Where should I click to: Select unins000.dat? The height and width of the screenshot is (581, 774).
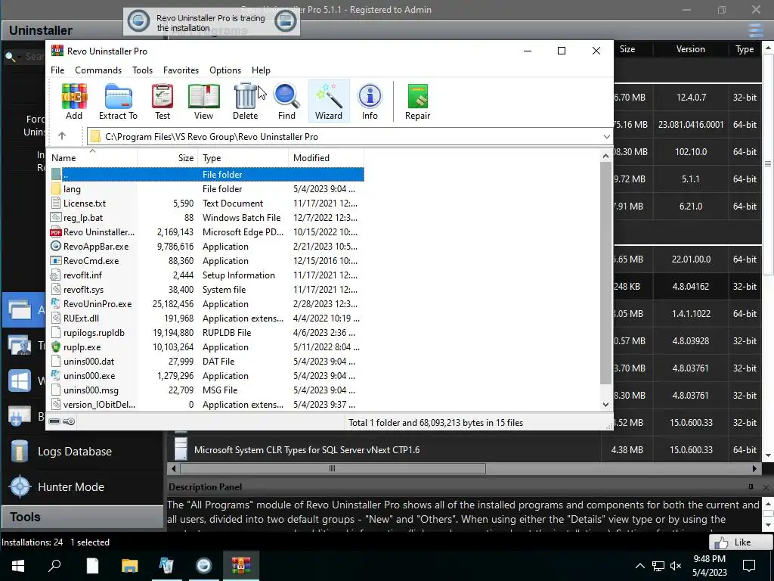click(206, 361)
